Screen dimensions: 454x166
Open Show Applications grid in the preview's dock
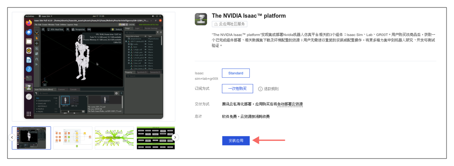coord(29,114)
